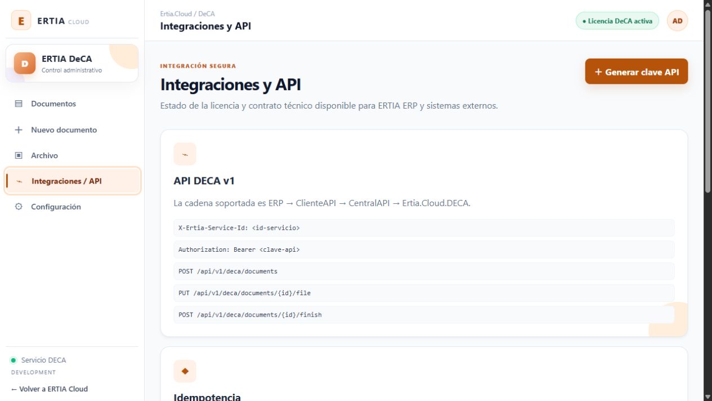
Task: Click the Servicio DECA status text
Action: (43, 360)
